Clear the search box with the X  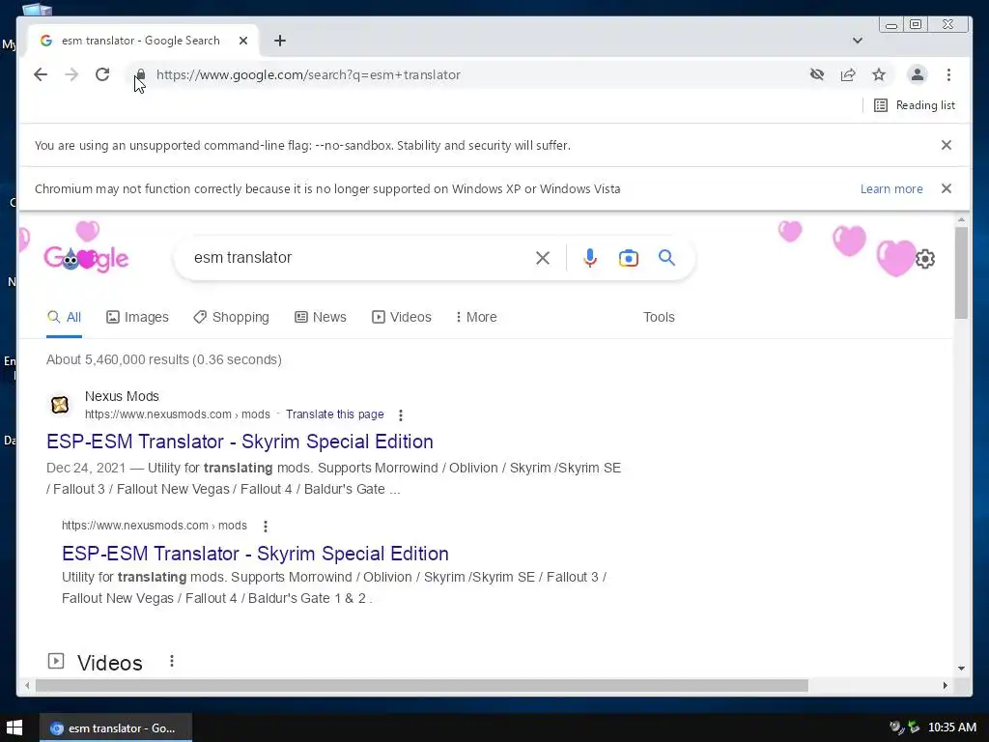click(543, 257)
